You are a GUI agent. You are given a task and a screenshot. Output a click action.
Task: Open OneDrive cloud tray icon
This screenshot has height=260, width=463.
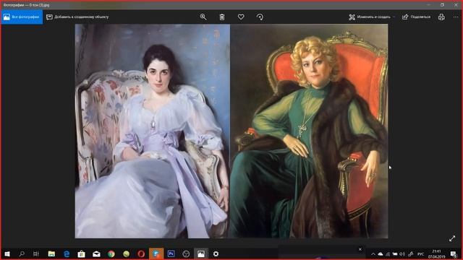pyautogui.click(x=381, y=254)
